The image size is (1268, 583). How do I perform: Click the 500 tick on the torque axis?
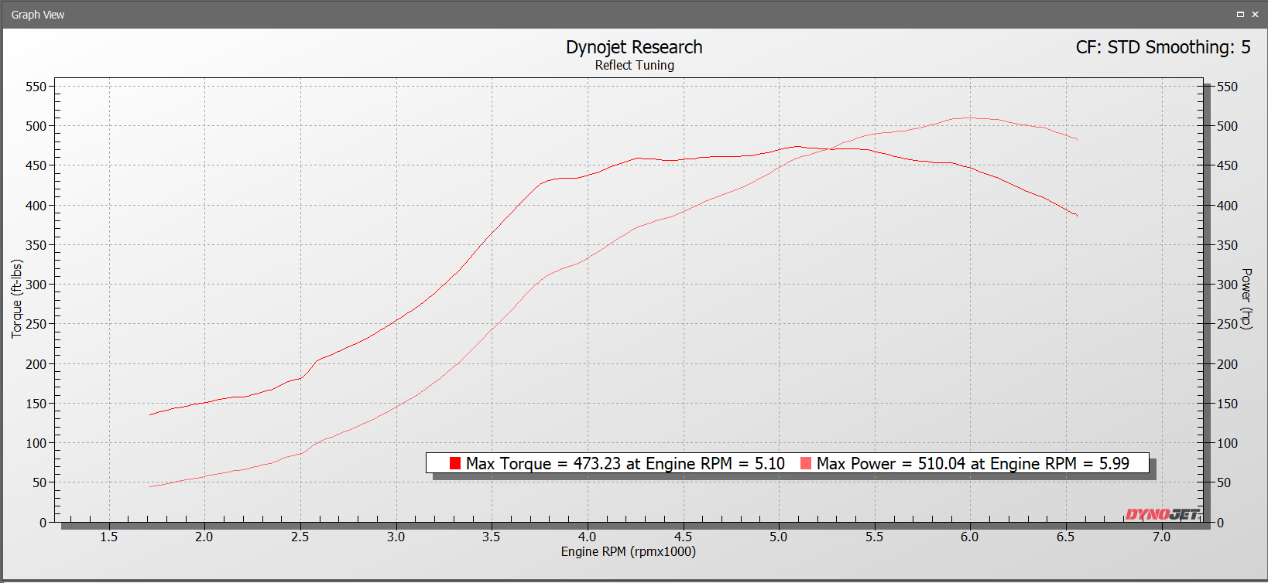click(x=36, y=126)
